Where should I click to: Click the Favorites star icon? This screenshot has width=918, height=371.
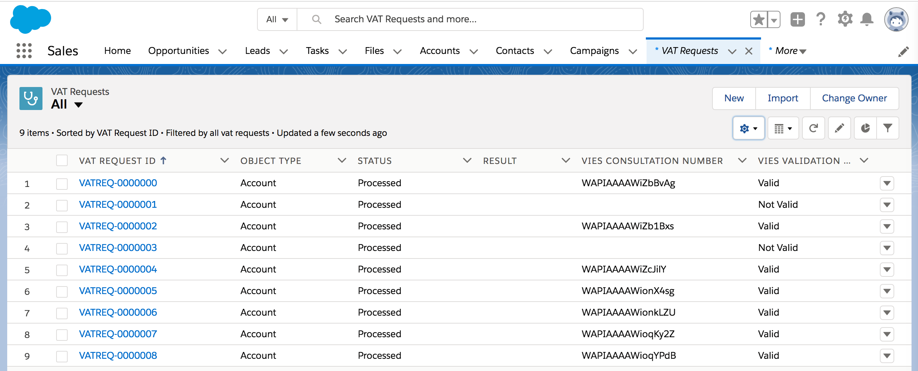(x=759, y=19)
